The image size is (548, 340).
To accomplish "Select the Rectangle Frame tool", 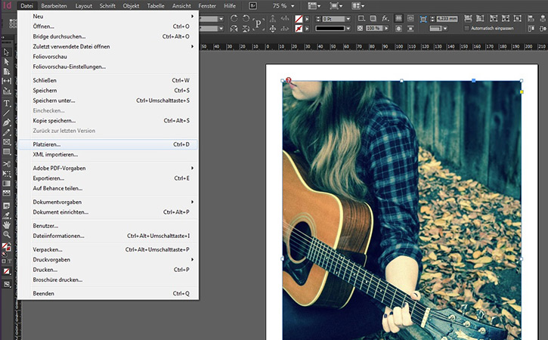I will tap(6, 142).
